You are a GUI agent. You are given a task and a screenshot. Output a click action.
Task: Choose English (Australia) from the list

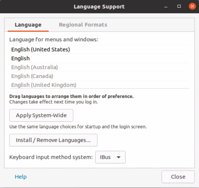click(99, 67)
